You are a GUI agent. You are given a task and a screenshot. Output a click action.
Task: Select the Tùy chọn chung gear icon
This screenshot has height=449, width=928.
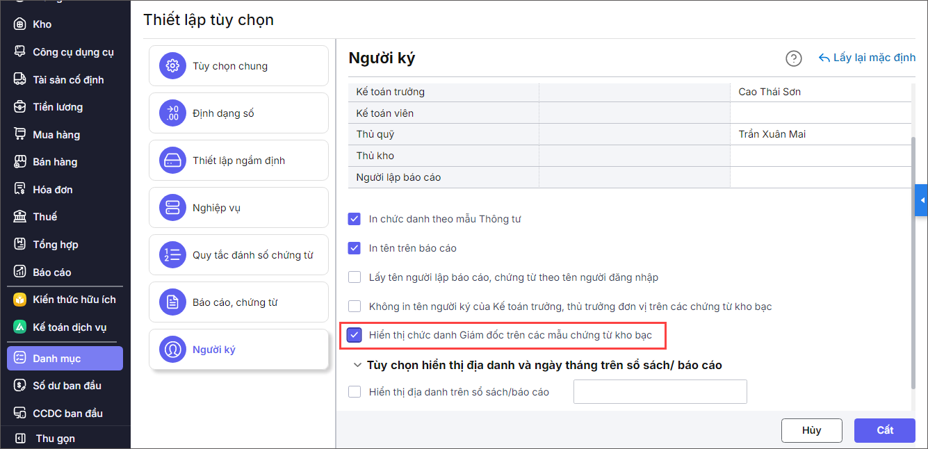pyautogui.click(x=171, y=66)
